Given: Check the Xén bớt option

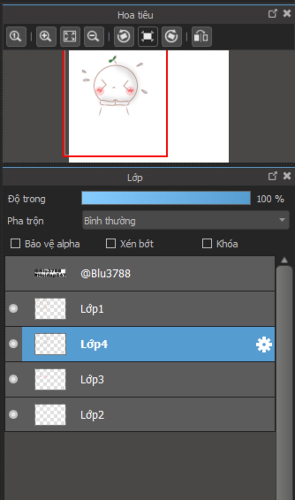Looking at the screenshot, I should pyautogui.click(x=111, y=244).
